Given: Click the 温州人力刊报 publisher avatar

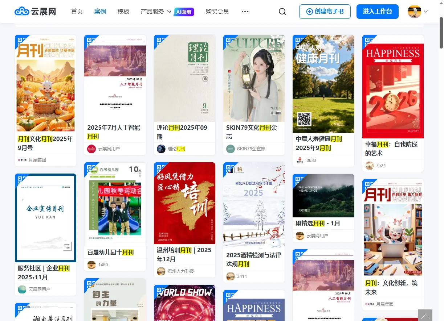Looking at the screenshot, I should click(161, 271).
